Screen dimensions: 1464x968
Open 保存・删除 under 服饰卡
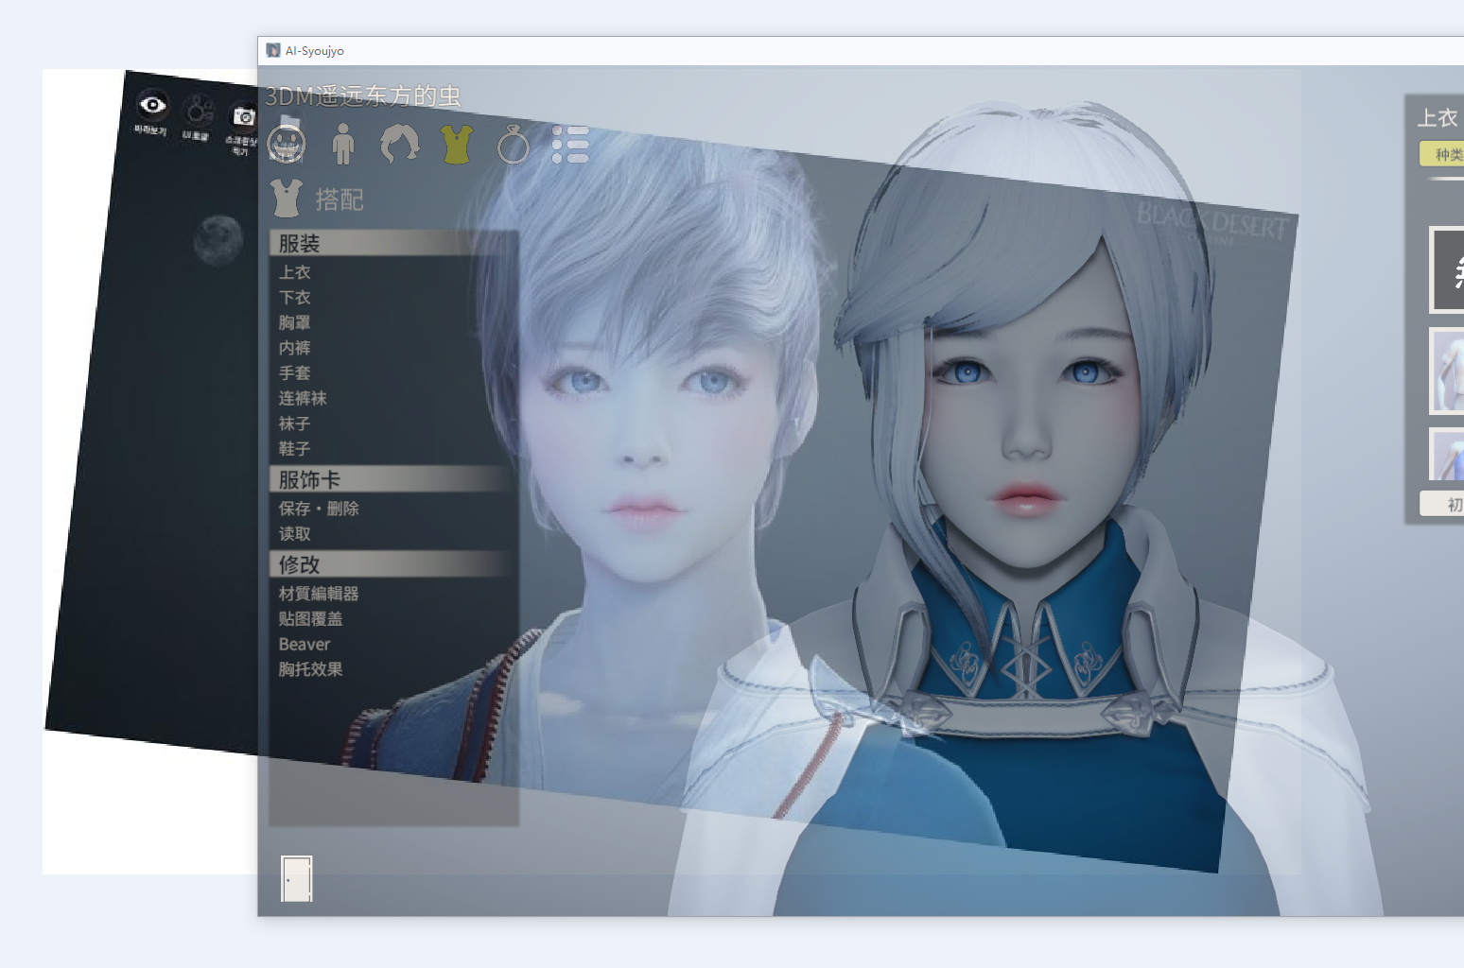pos(319,509)
